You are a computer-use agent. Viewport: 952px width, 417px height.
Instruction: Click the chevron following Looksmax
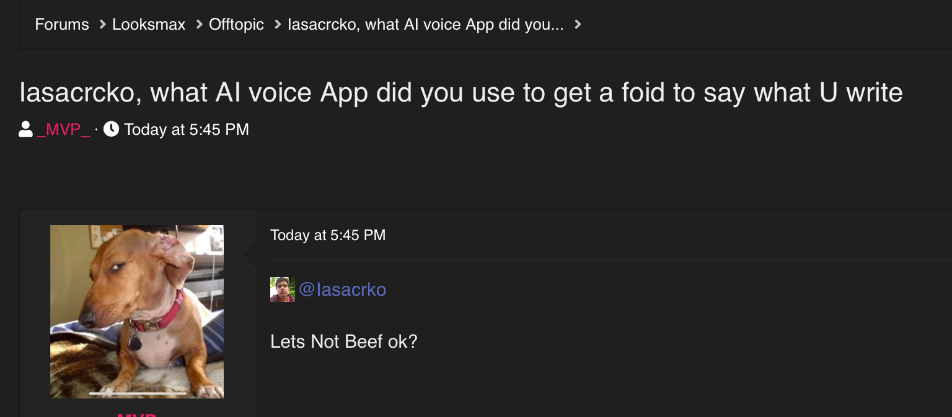tap(199, 24)
